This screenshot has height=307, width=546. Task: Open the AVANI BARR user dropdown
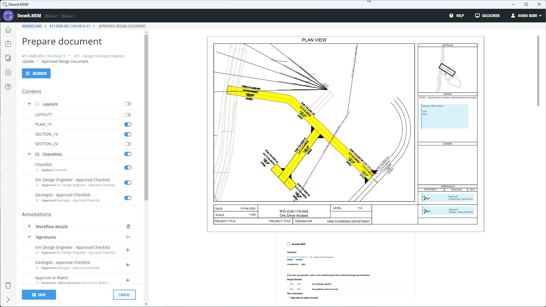tap(526, 16)
